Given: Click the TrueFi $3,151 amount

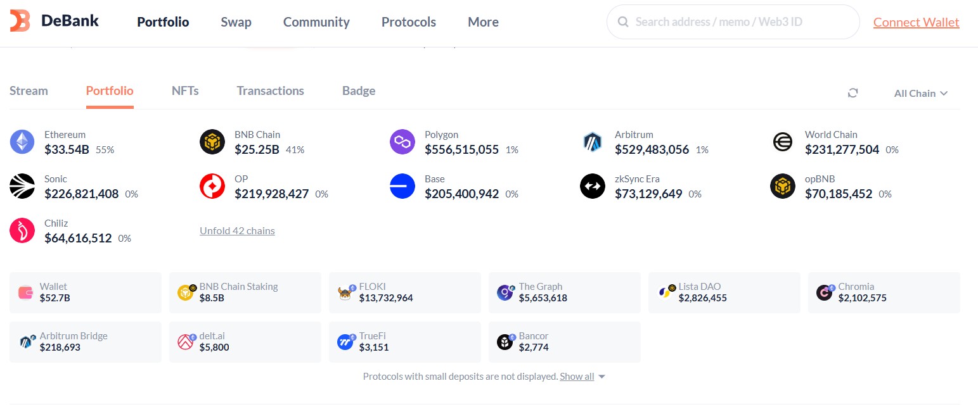Looking at the screenshot, I should (374, 347).
